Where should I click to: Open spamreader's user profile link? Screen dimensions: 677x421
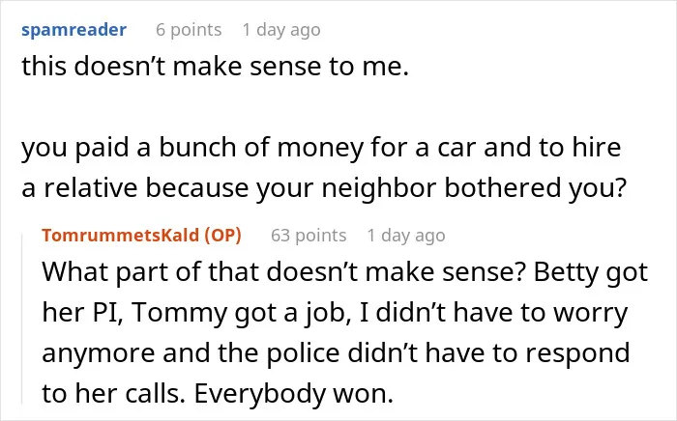(74, 30)
